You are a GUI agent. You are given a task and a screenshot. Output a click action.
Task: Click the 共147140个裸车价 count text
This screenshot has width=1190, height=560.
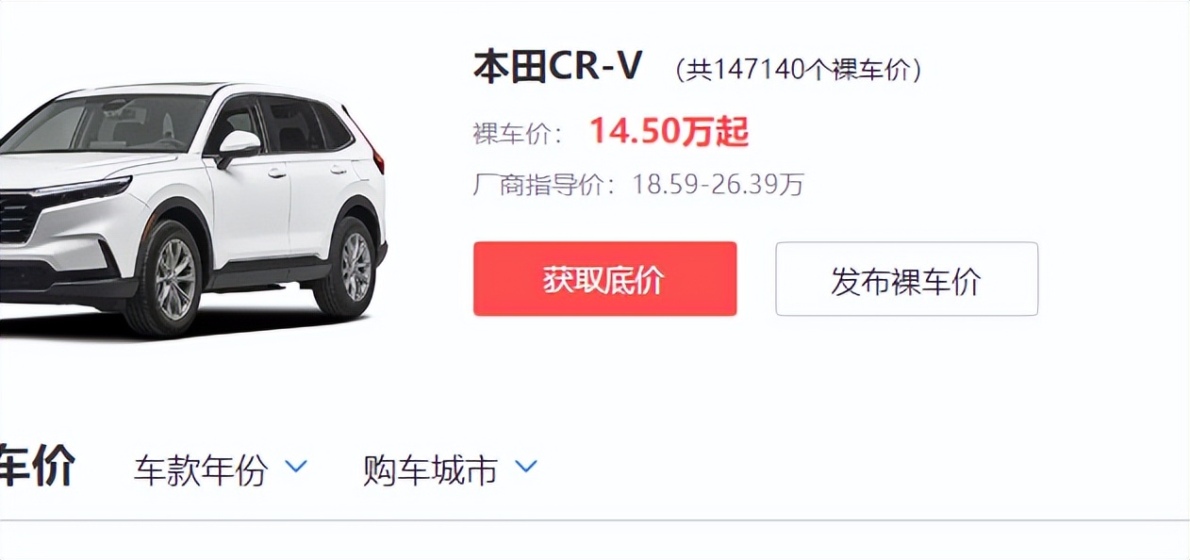(800, 70)
